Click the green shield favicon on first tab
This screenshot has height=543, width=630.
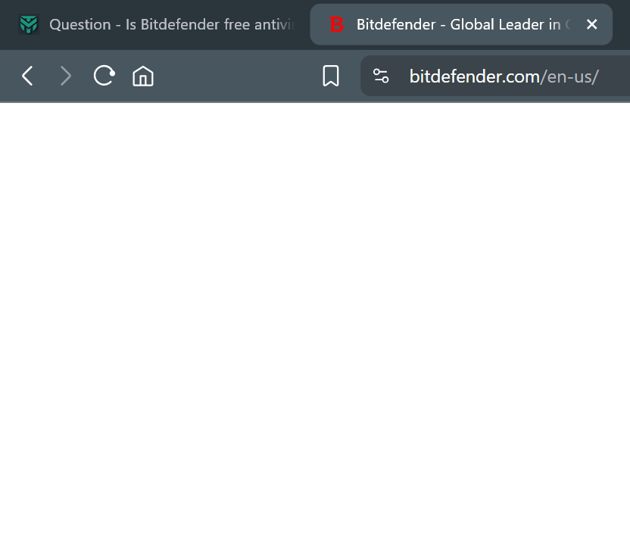[x=29, y=24]
